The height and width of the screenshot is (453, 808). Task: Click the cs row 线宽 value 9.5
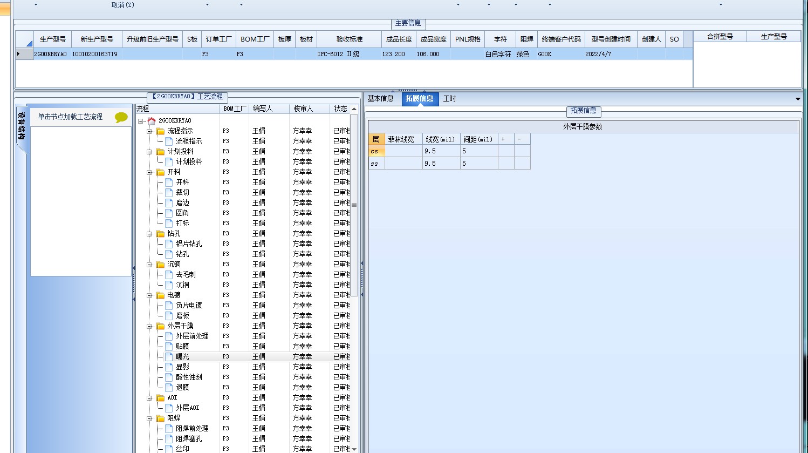point(441,151)
